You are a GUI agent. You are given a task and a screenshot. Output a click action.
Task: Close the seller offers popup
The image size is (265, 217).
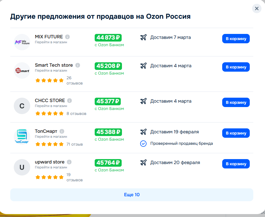(256, 8)
